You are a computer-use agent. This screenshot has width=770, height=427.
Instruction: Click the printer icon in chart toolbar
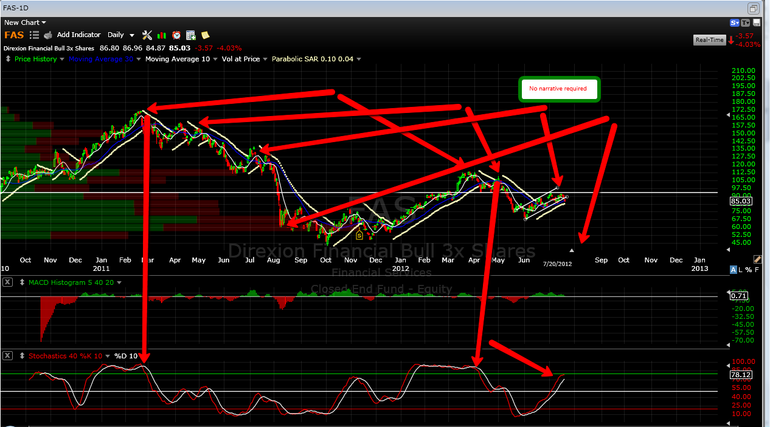(48, 35)
